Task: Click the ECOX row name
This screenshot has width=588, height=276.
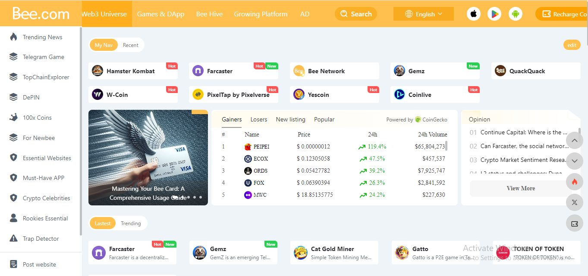Action: [x=261, y=158]
